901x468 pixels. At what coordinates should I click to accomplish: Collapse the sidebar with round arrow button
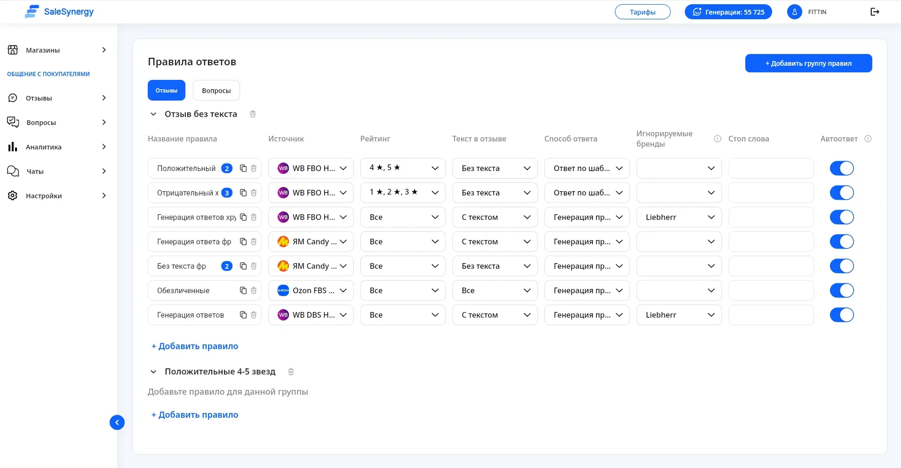coord(117,422)
